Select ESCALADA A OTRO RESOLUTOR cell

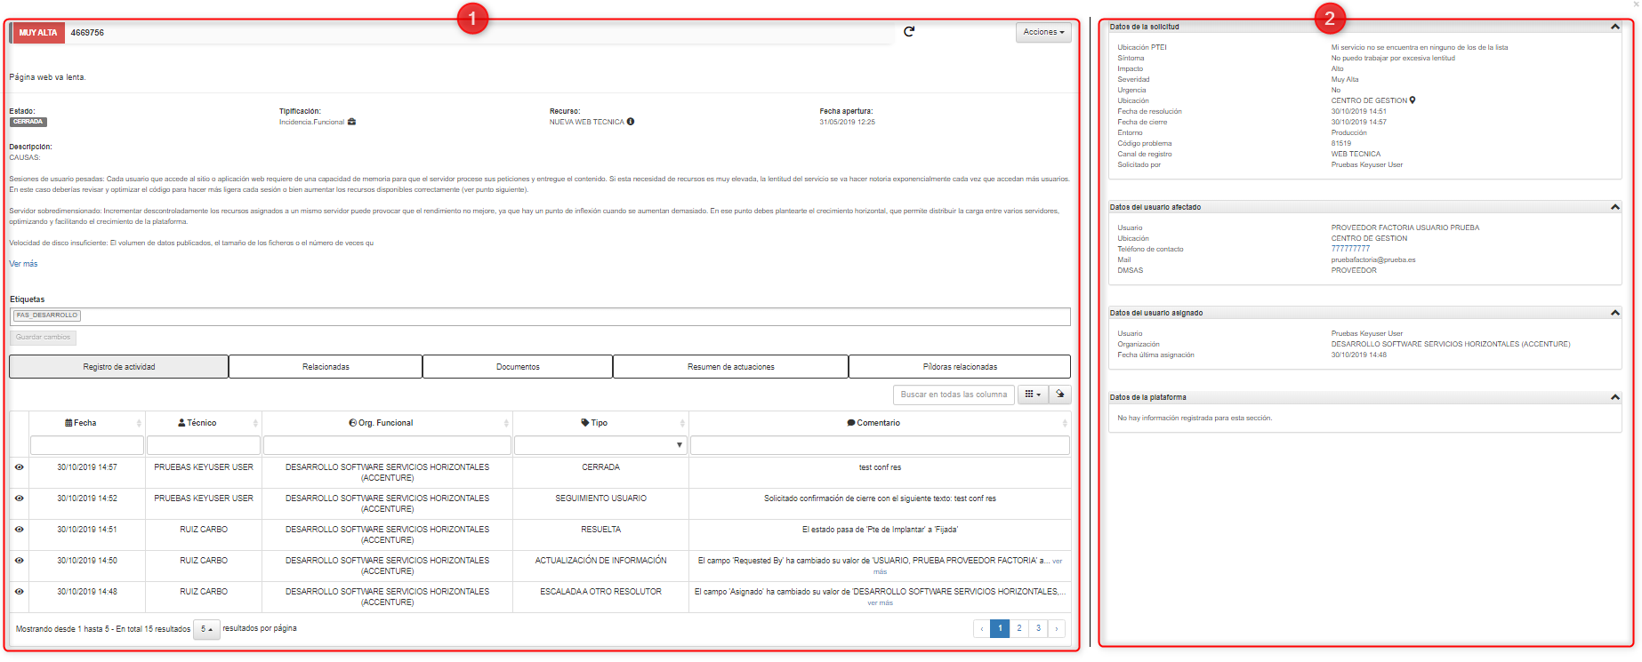click(600, 597)
